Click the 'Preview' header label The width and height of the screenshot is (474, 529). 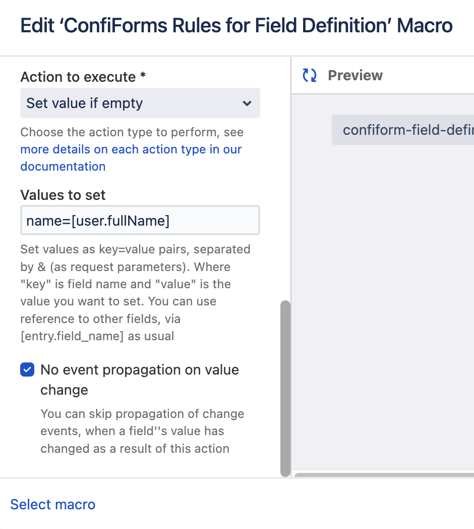click(355, 76)
